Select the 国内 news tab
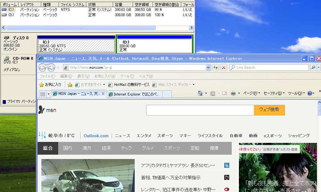This screenshot has width=321, height=192. (x=67, y=148)
